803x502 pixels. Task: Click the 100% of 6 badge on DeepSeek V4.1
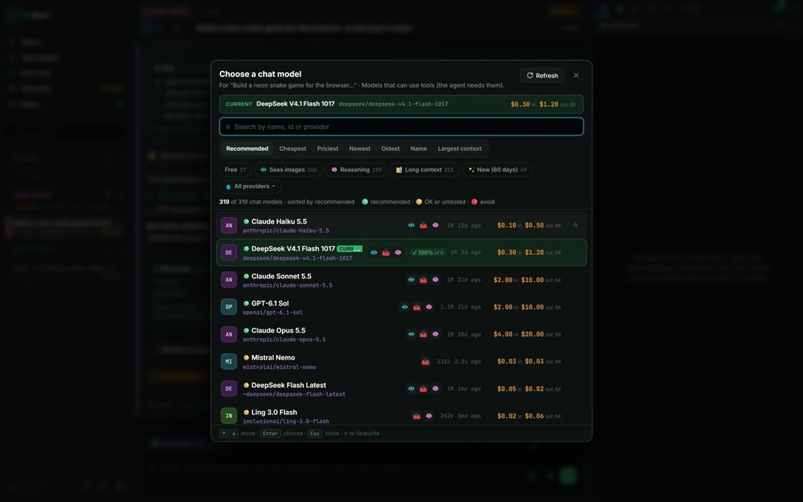tap(427, 253)
